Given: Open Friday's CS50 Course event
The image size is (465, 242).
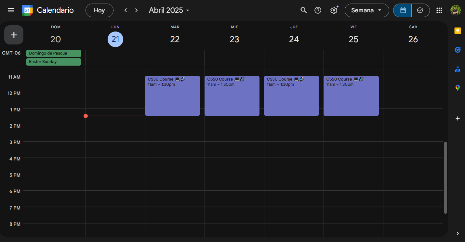Looking at the screenshot, I should click(351, 96).
